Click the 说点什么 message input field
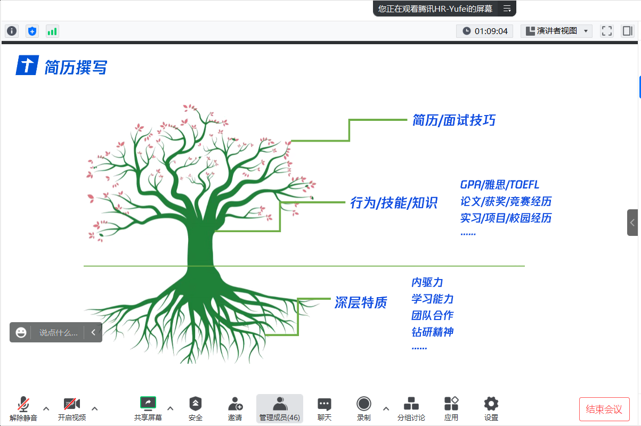 coord(59,333)
